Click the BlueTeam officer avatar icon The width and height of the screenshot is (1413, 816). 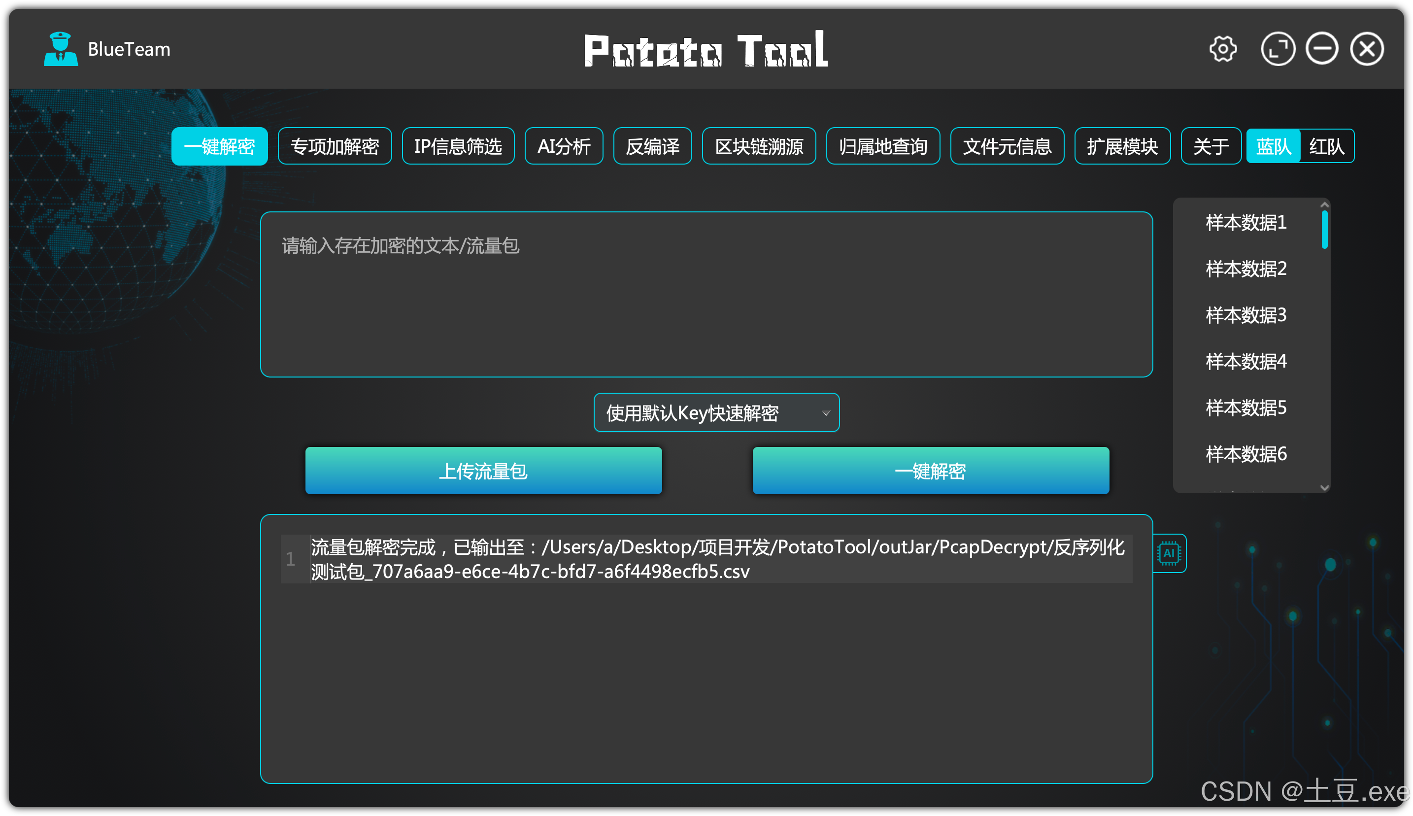tap(61, 49)
